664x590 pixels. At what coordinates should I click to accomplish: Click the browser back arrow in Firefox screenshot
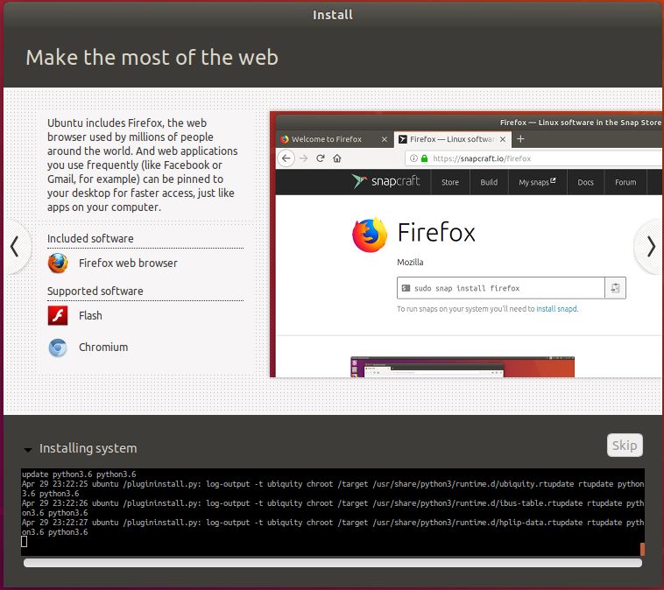click(x=286, y=158)
